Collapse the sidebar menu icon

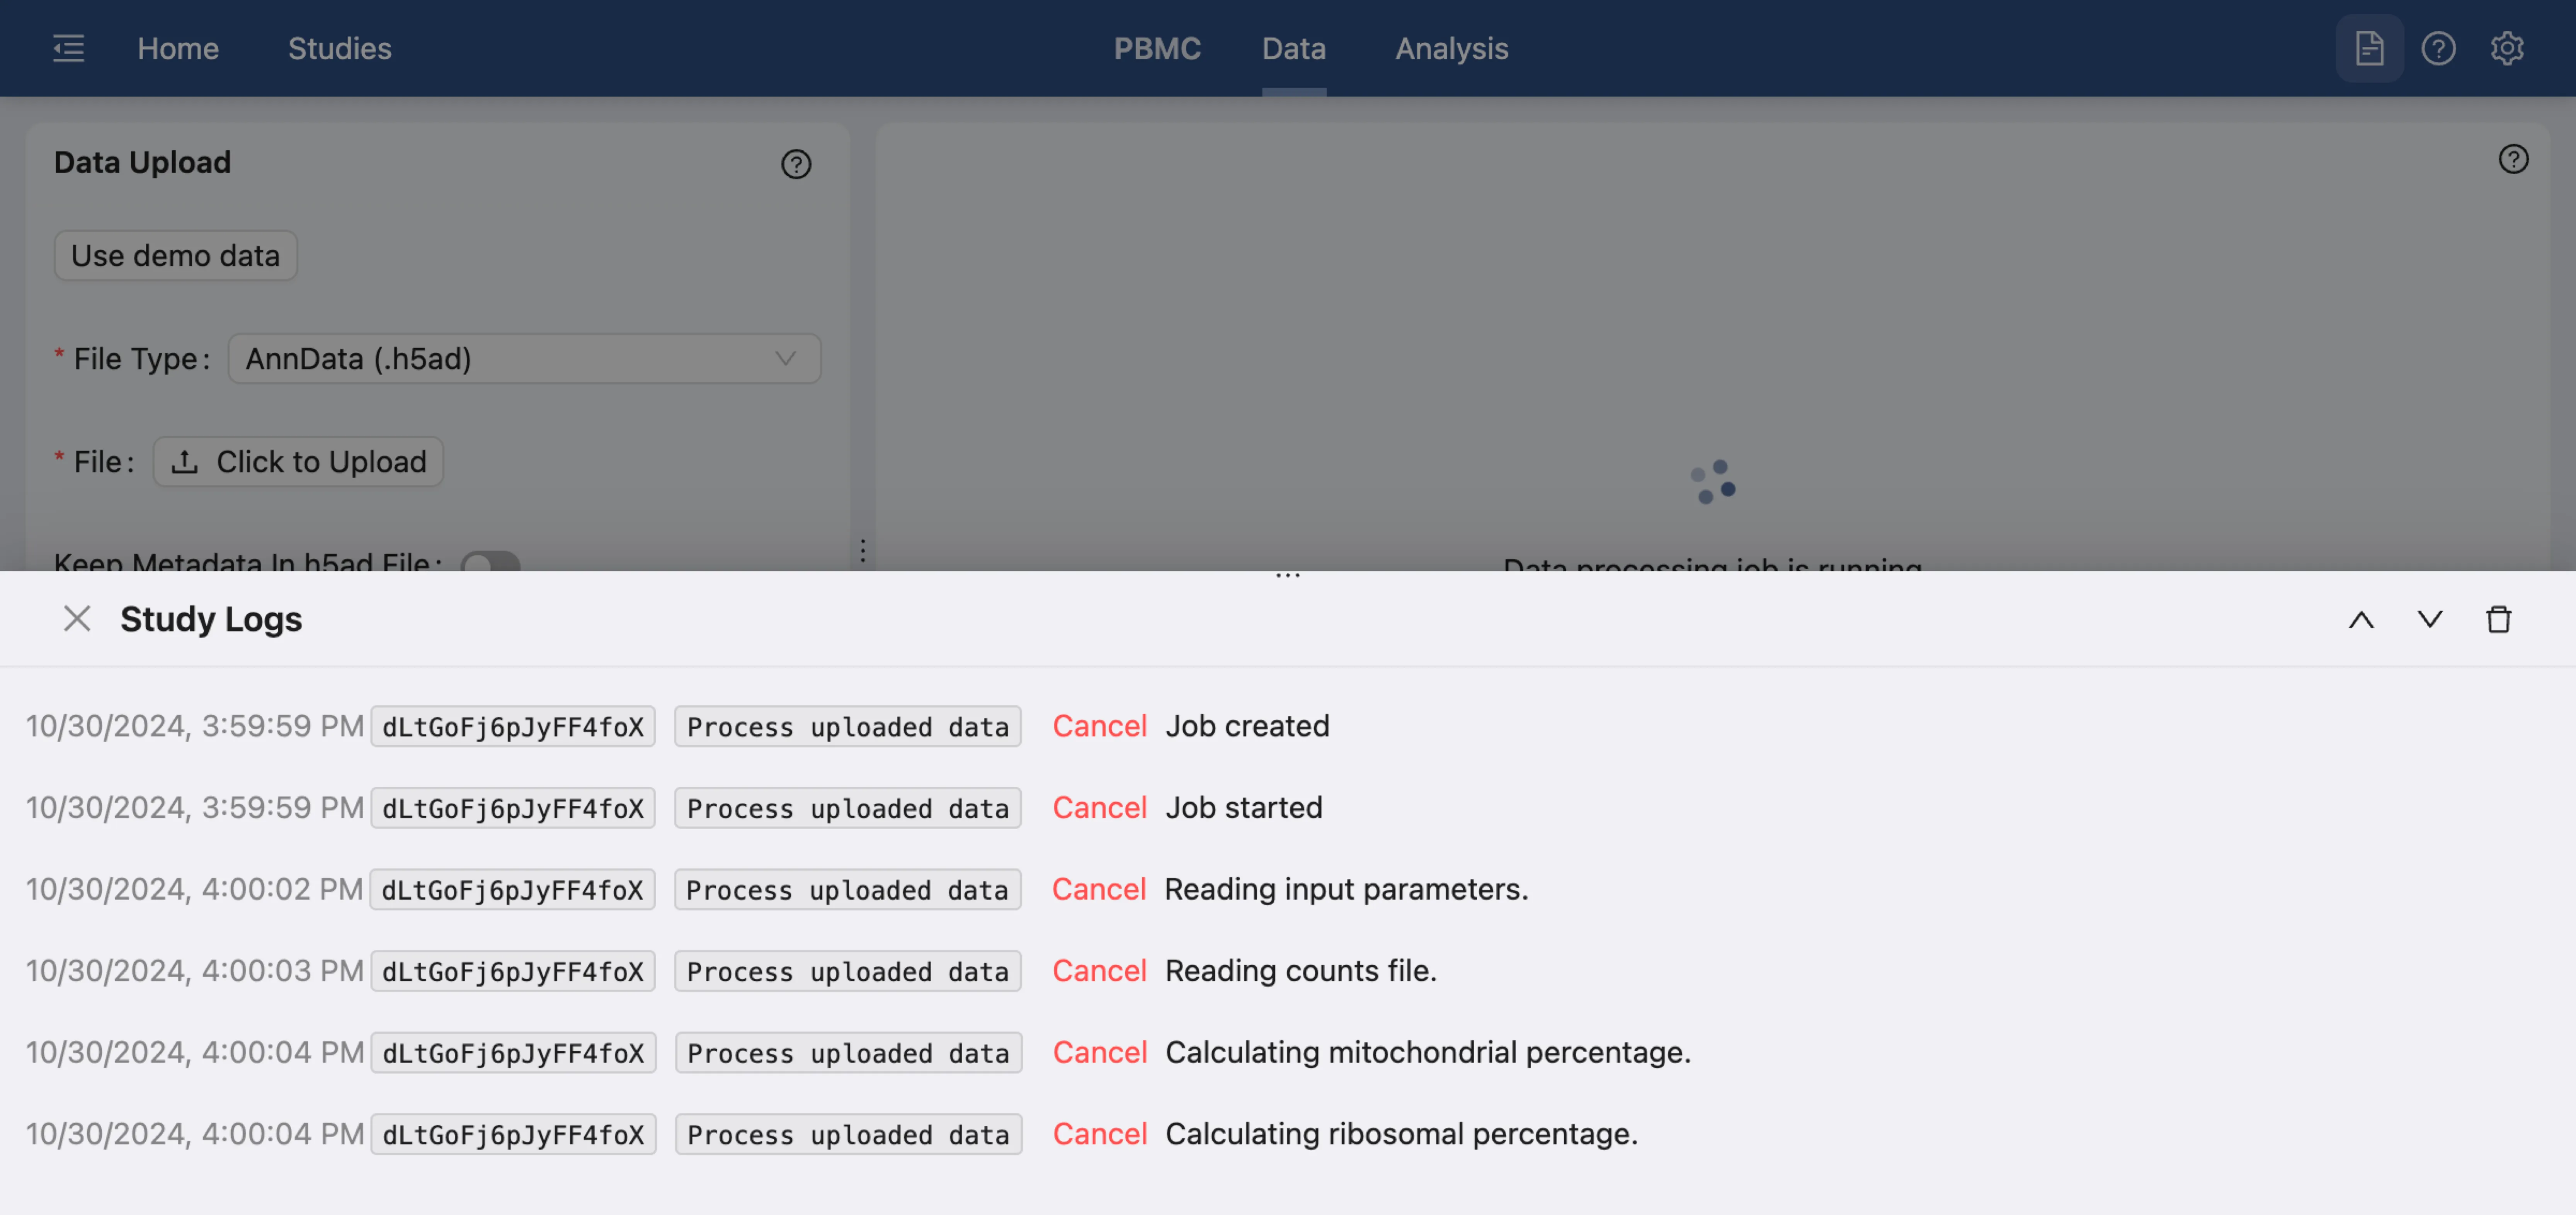point(68,48)
